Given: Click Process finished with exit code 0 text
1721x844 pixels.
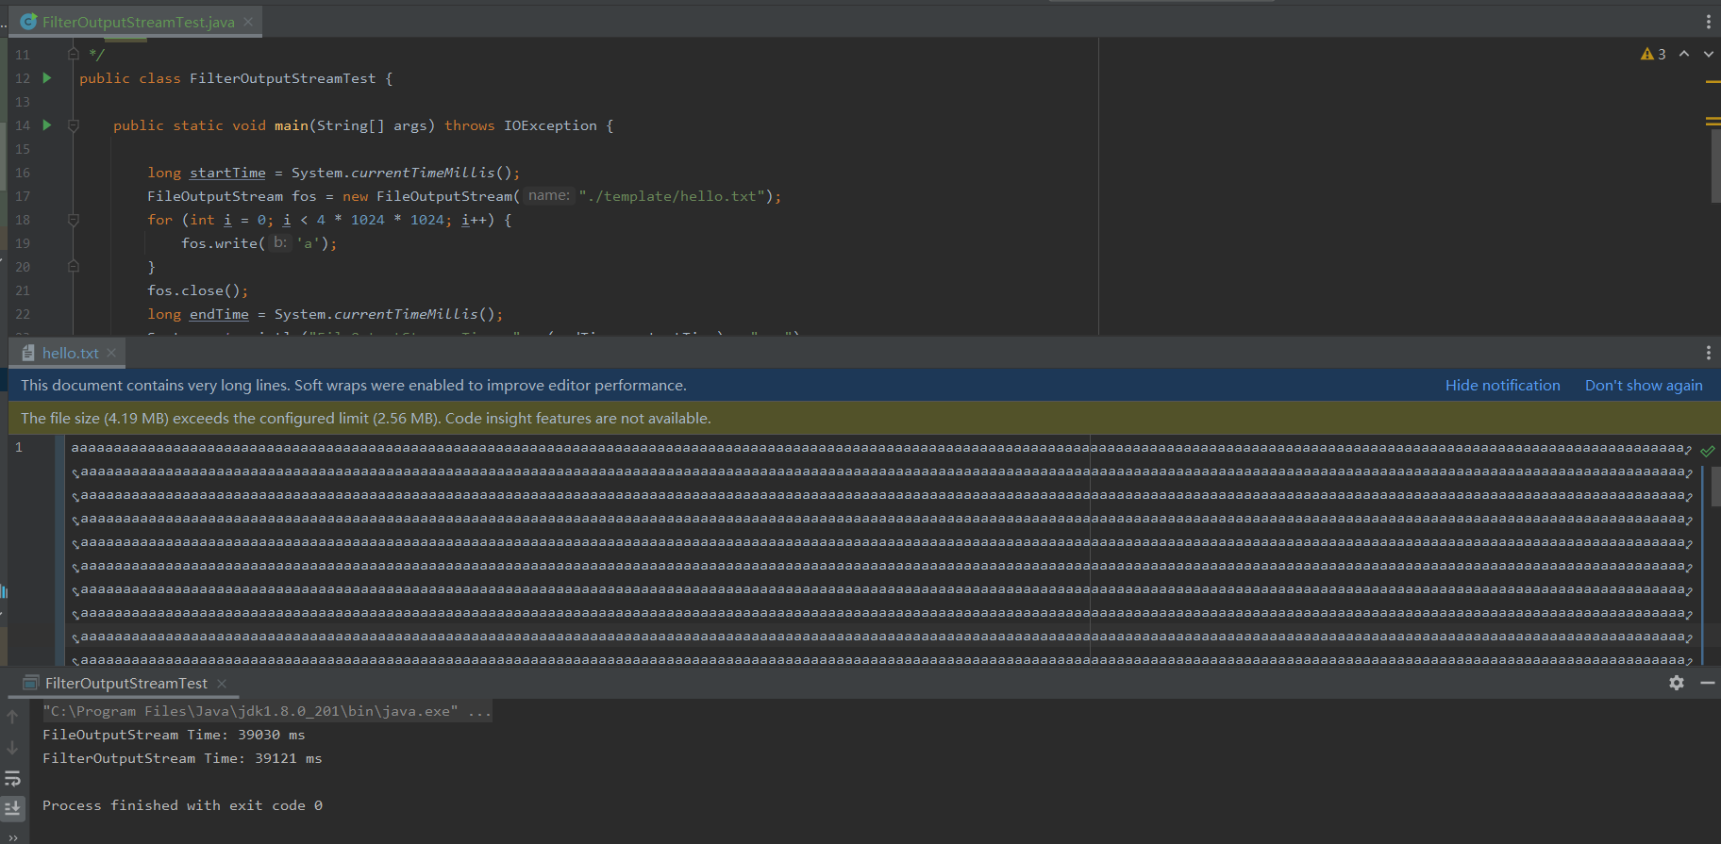Looking at the screenshot, I should tap(182, 805).
